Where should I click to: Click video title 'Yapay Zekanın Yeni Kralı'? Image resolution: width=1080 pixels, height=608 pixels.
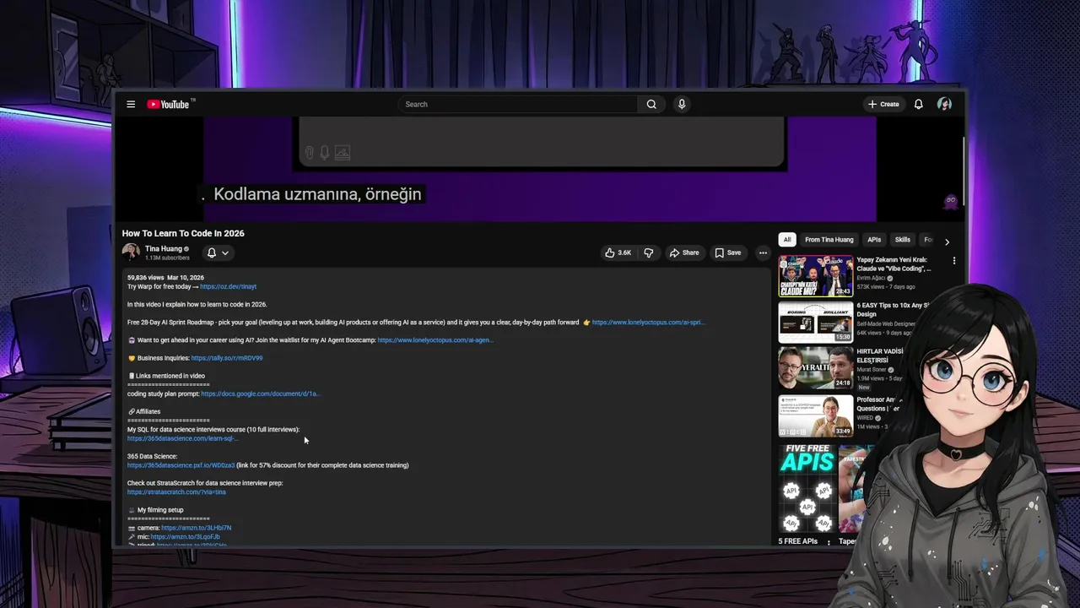tap(894, 264)
